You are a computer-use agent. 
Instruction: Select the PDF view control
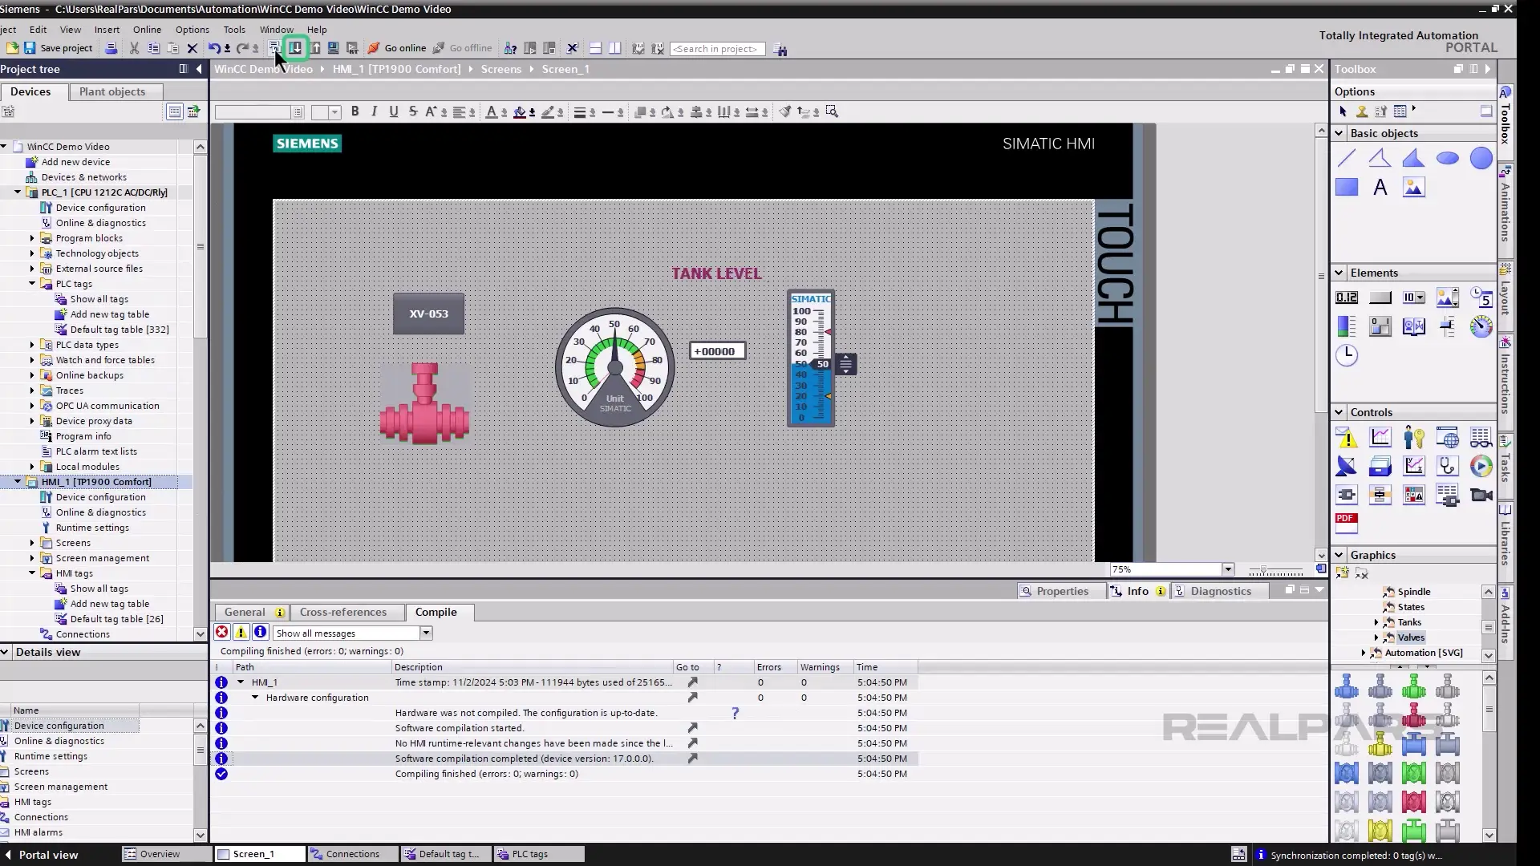click(1347, 523)
